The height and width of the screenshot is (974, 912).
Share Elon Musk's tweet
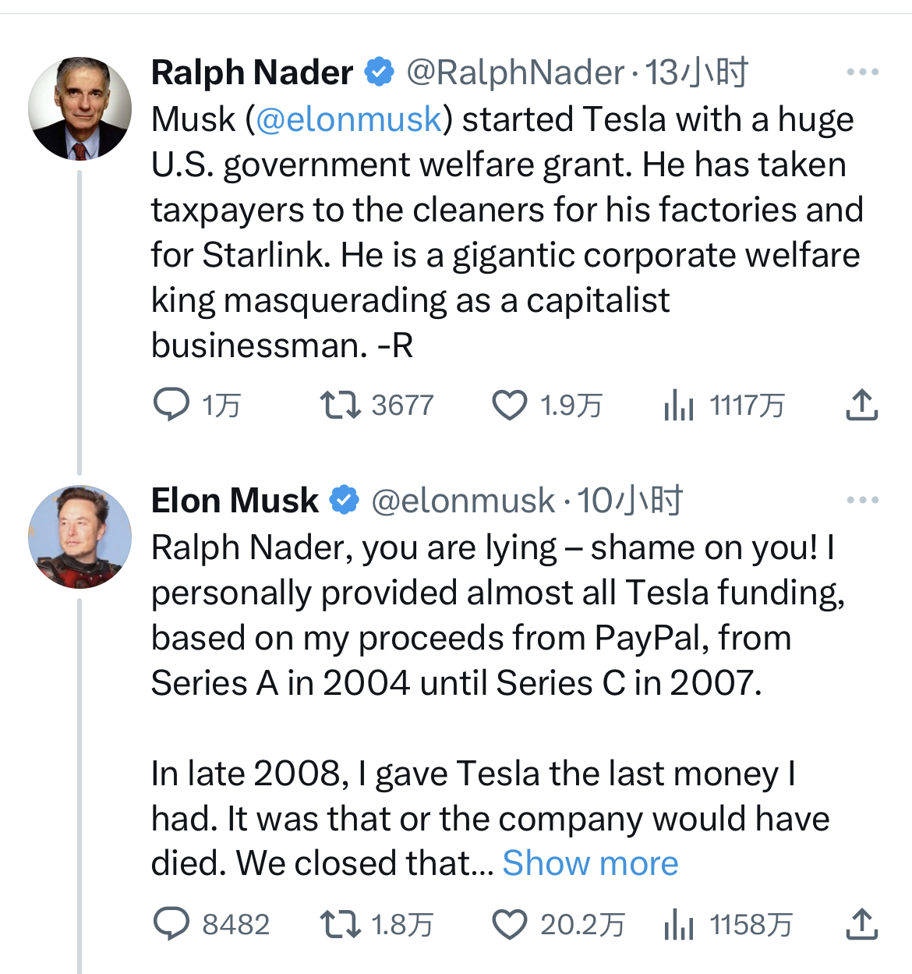(862, 924)
